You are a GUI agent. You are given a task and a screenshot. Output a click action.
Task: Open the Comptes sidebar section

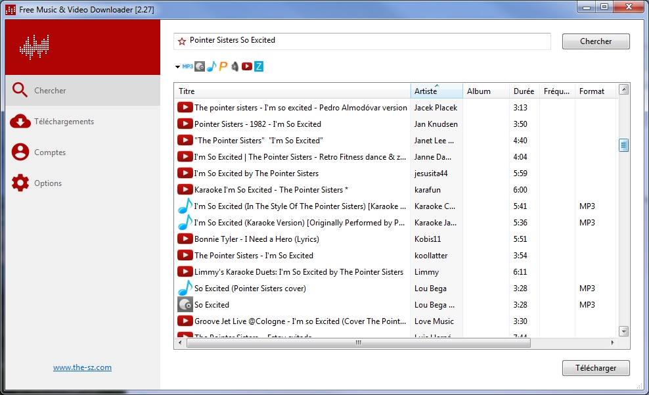point(82,152)
